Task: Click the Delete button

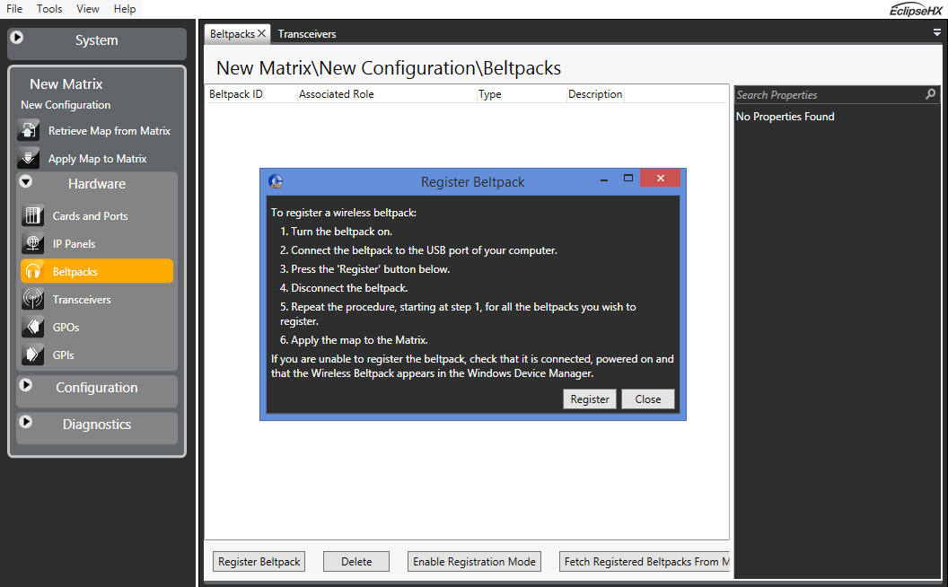Action: click(356, 562)
